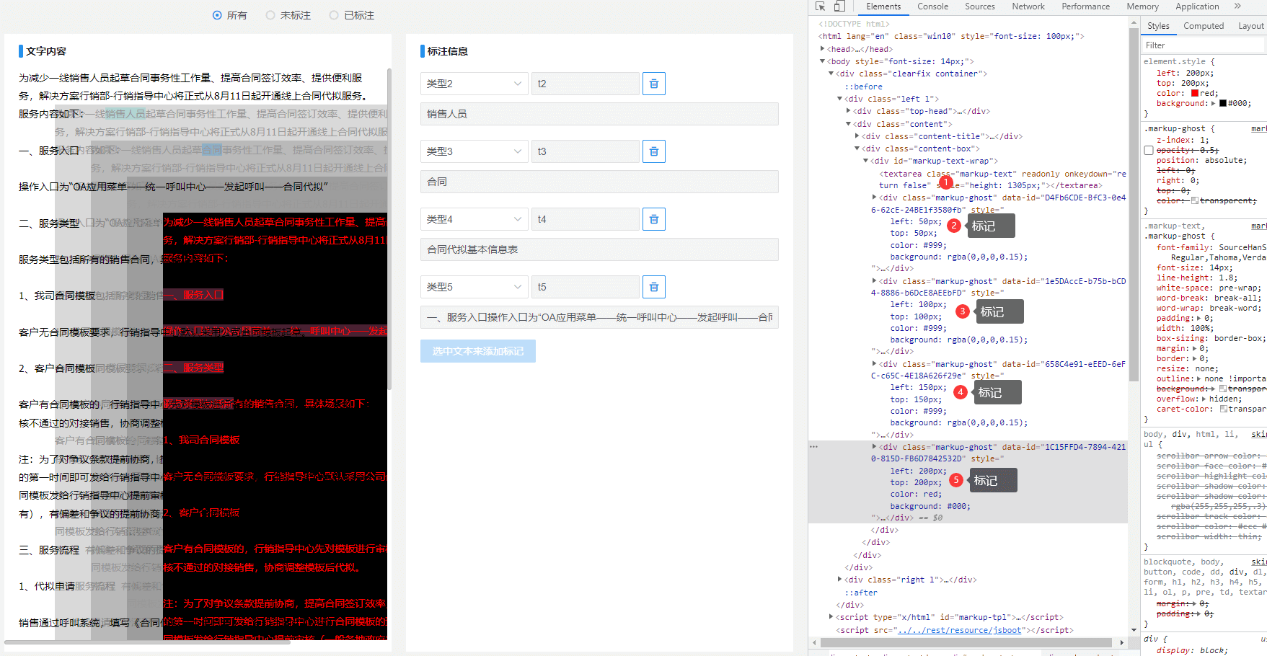This screenshot has width=1267, height=656.
Task: Expand the div class right l node
Action: pos(839,580)
